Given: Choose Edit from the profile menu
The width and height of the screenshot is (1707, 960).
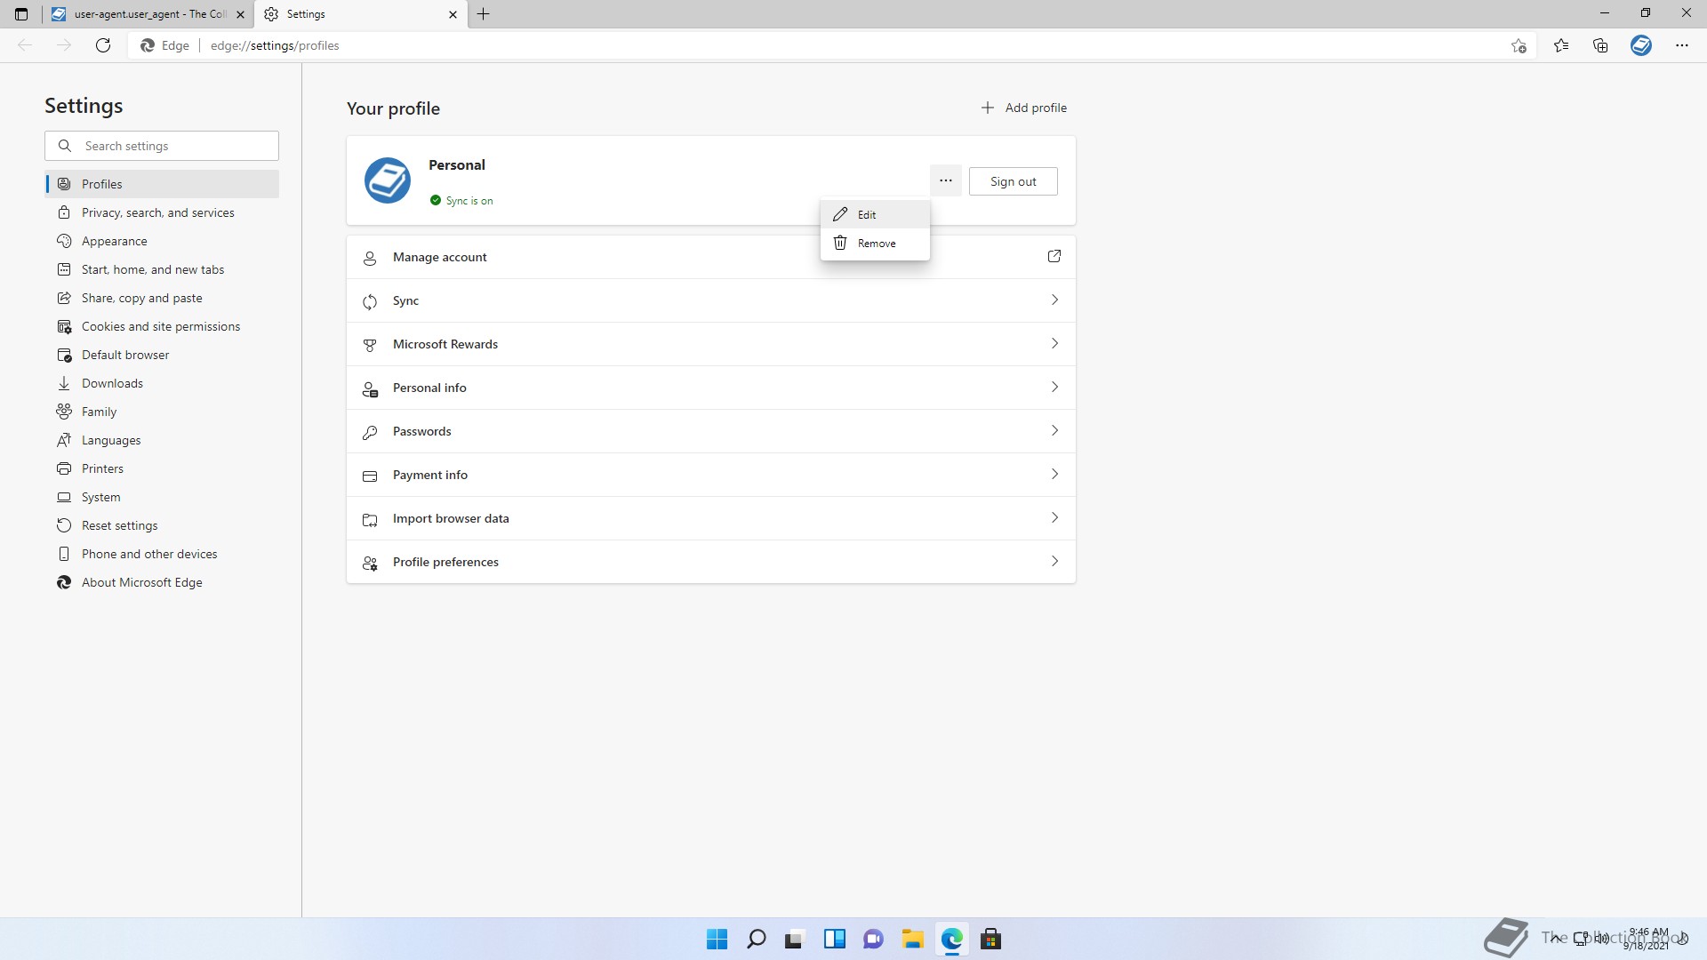Looking at the screenshot, I should (875, 214).
